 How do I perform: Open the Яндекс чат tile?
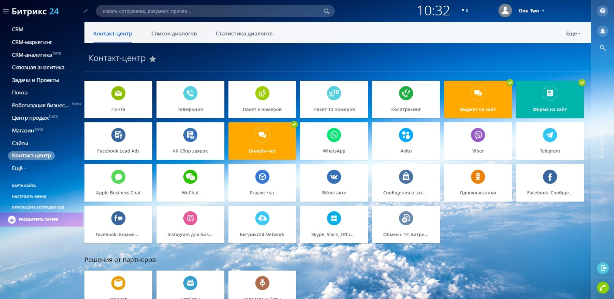pyautogui.click(x=262, y=183)
